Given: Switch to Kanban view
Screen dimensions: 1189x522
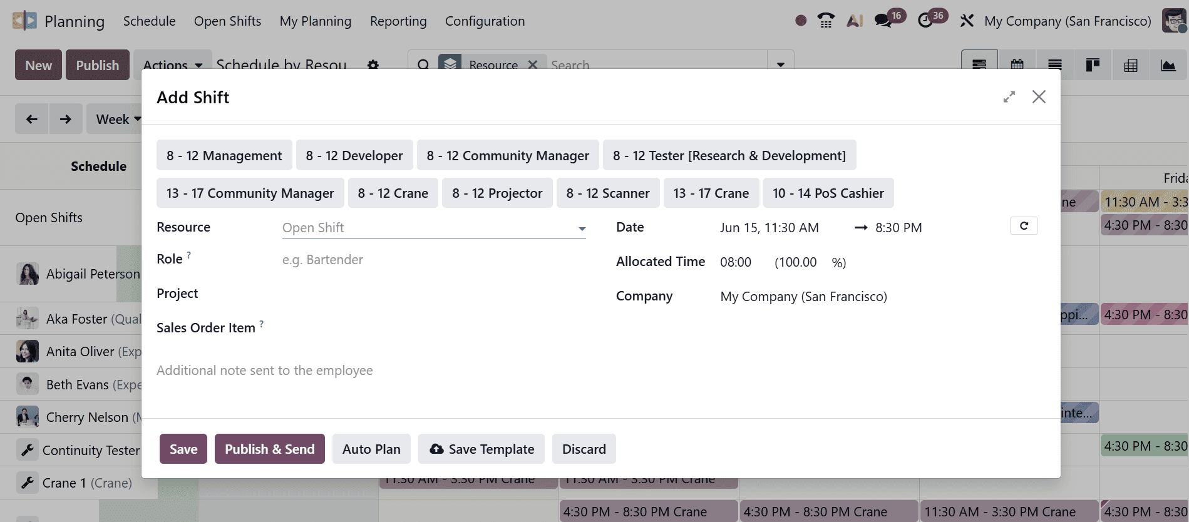Looking at the screenshot, I should tap(1093, 65).
